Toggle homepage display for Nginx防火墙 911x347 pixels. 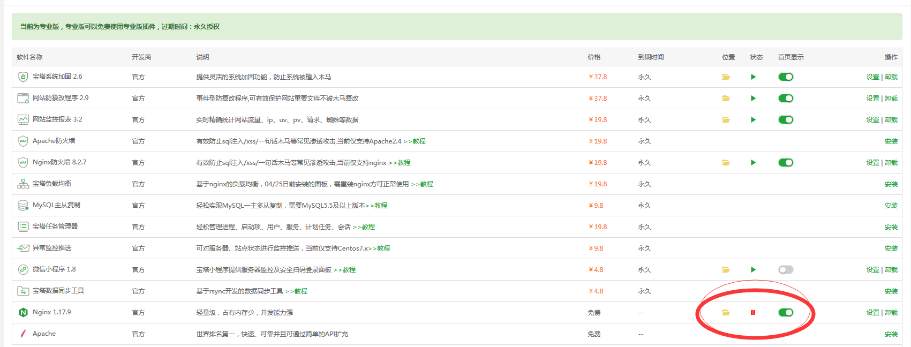(786, 163)
